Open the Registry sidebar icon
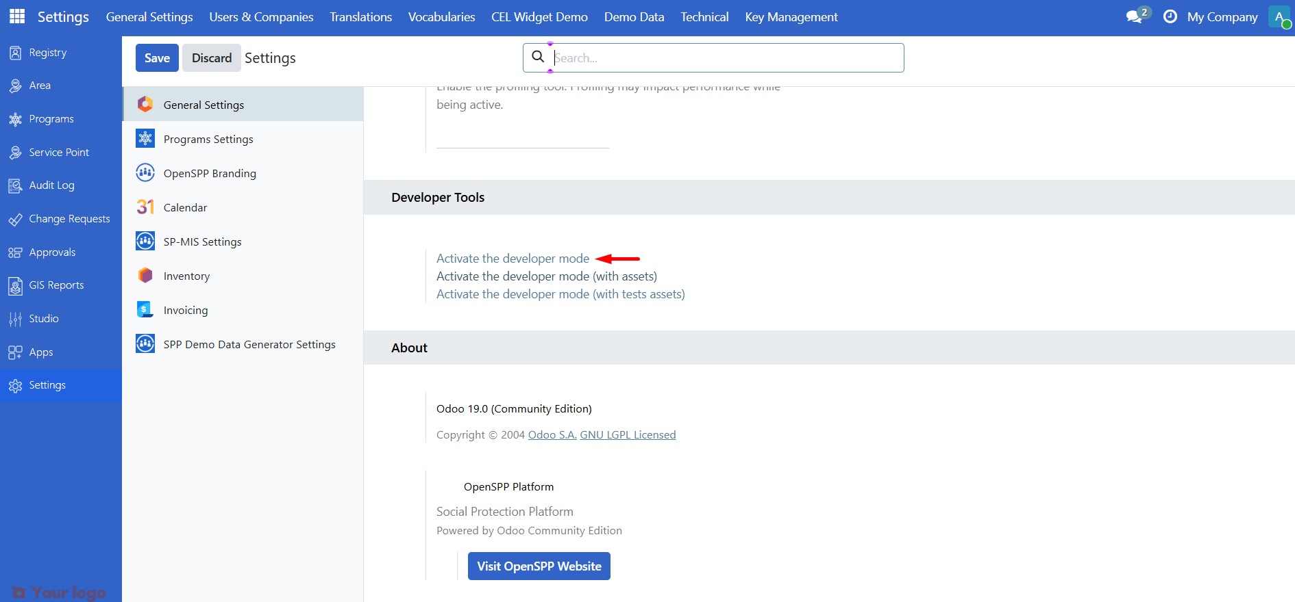Screen dimensions: 1295x602 click(x=15, y=53)
